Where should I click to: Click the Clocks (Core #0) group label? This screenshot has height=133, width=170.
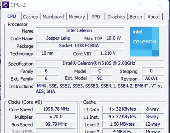pos(25,102)
